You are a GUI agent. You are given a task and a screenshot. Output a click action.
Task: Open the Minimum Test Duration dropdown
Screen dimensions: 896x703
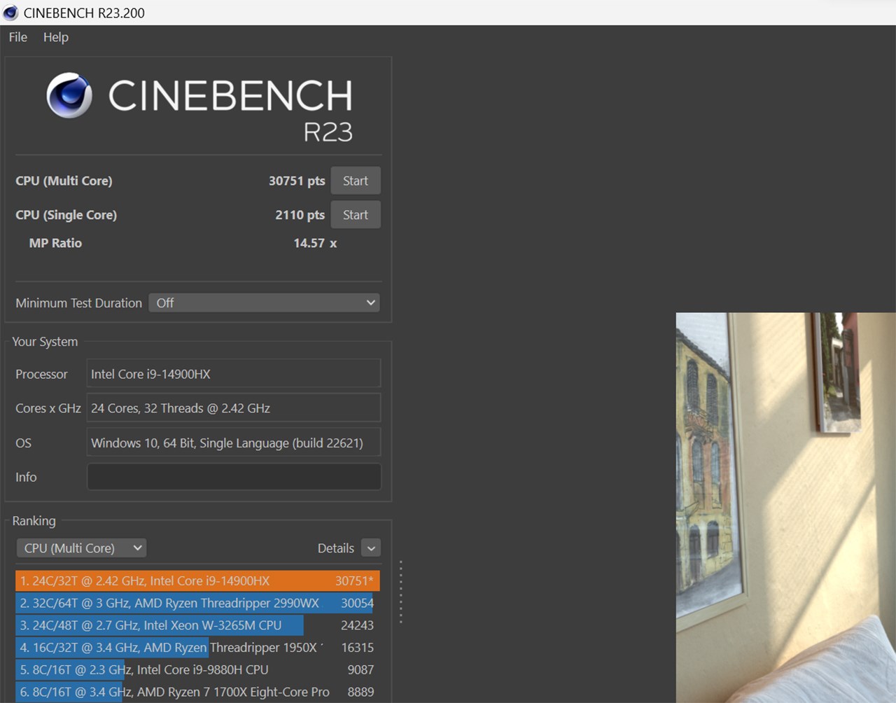[x=265, y=302]
